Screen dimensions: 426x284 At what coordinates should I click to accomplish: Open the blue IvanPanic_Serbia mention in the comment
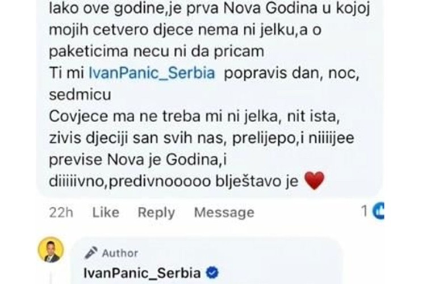pos(152,73)
